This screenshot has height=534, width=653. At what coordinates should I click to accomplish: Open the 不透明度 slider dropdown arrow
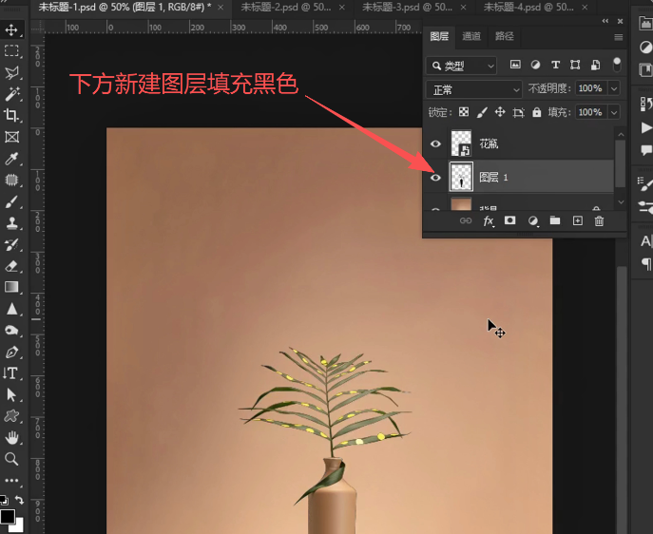click(614, 88)
